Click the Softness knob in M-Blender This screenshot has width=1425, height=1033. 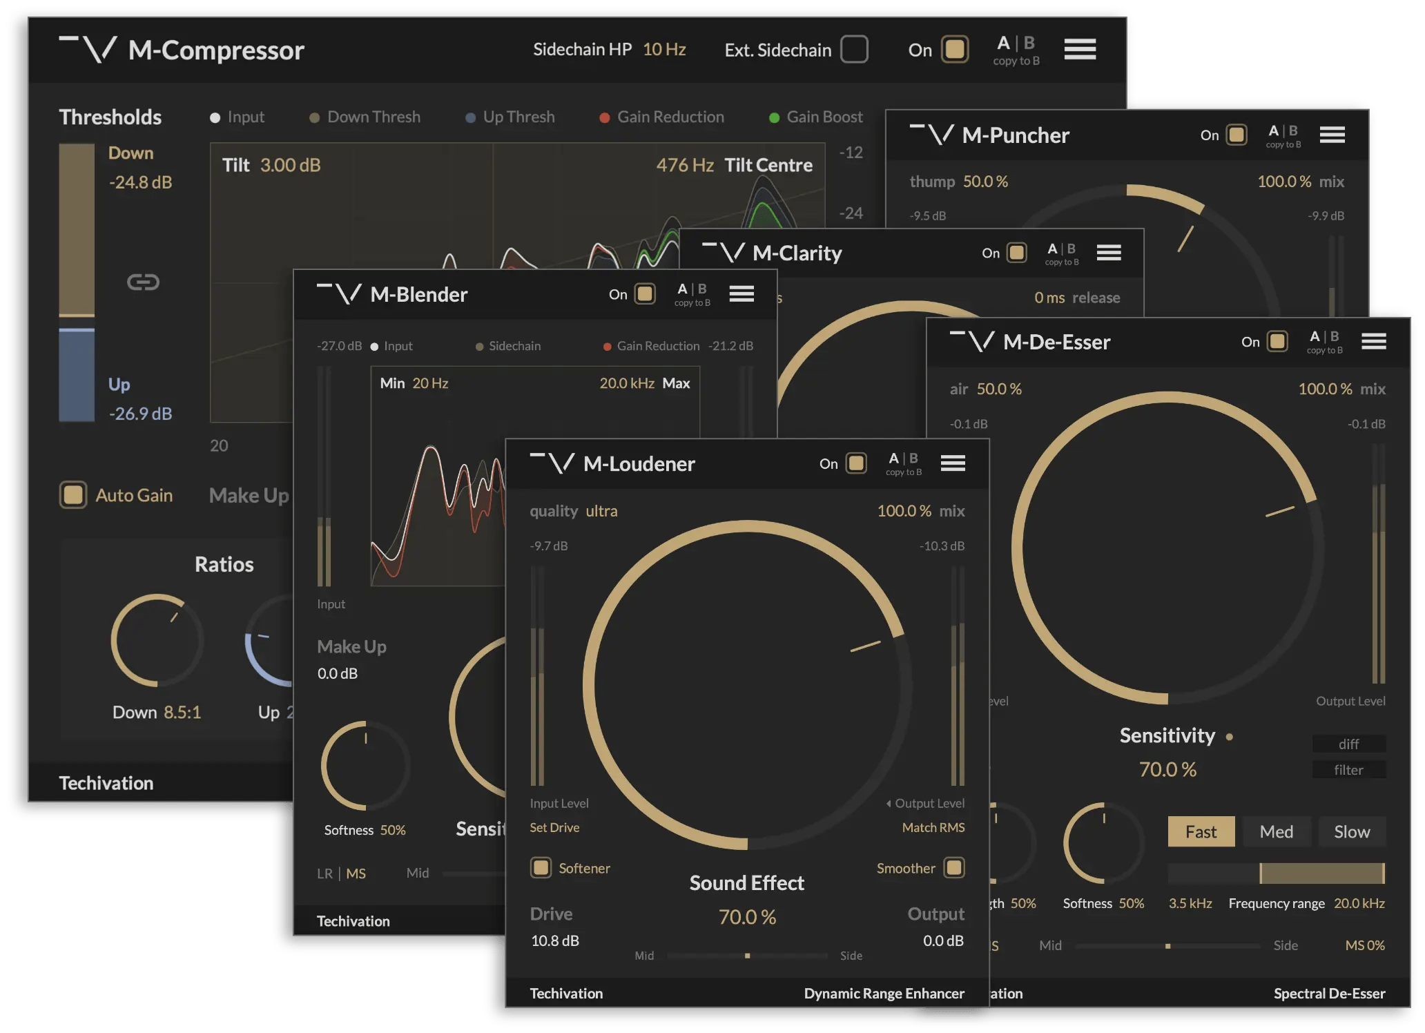click(x=365, y=766)
